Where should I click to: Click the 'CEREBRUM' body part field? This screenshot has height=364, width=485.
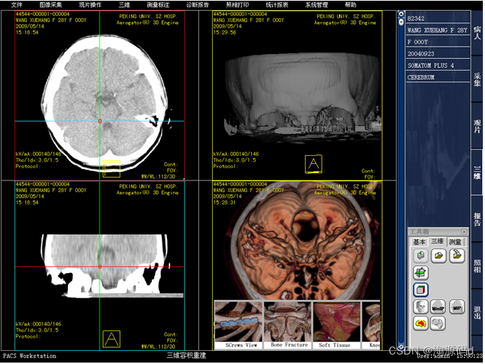tap(438, 77)
